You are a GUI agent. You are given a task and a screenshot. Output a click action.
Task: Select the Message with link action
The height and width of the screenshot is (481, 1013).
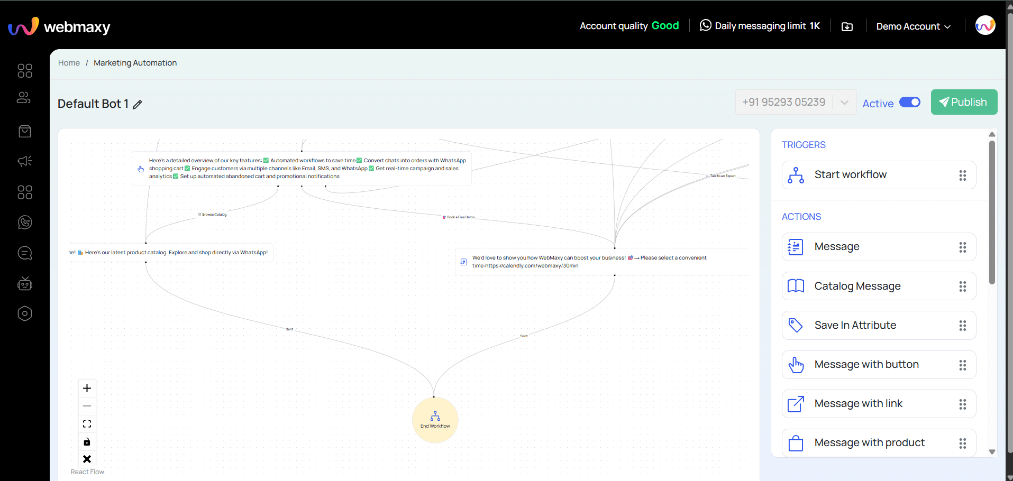coord(879,404)
